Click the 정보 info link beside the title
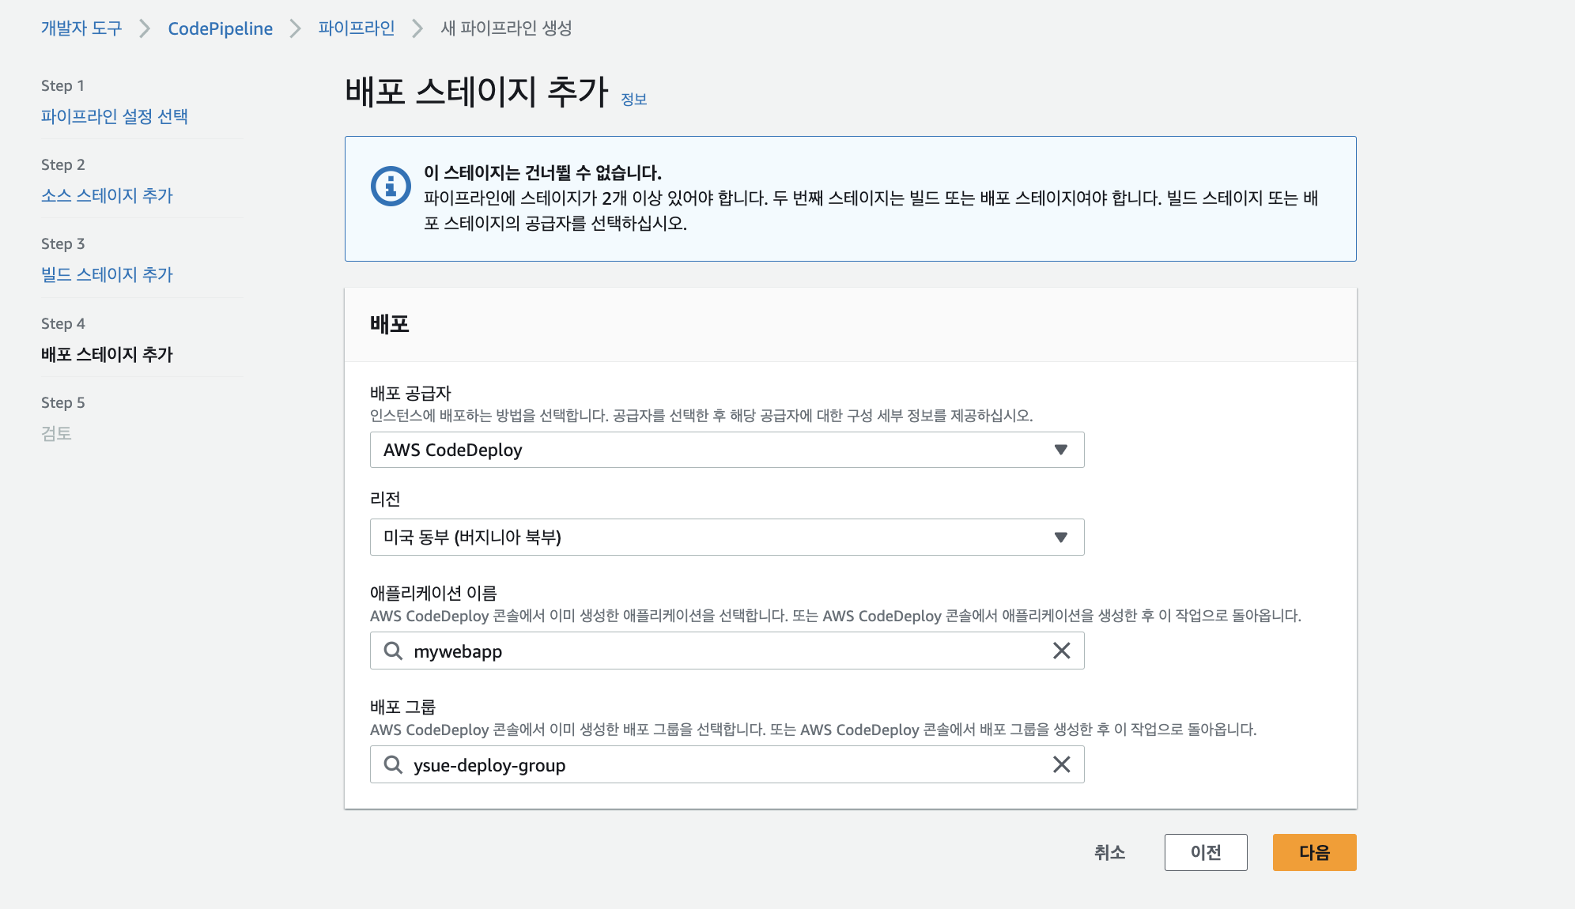 [634, 100]
